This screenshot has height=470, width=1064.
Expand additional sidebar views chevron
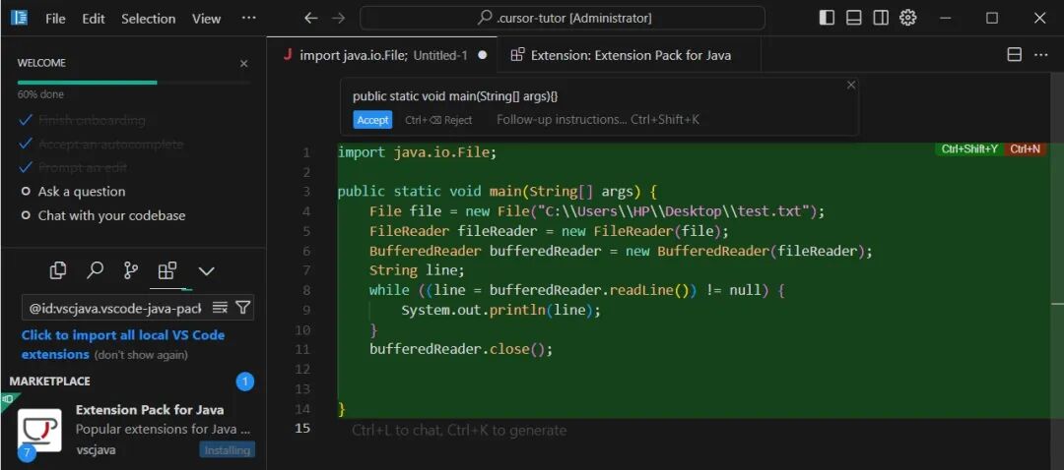pyautogui.click(x=206, y=271)
